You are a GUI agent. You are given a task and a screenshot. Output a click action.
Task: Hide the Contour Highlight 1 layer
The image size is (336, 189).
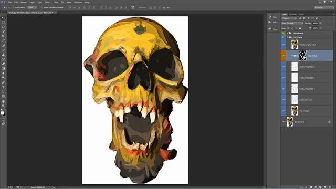click(x=283, y=67)
